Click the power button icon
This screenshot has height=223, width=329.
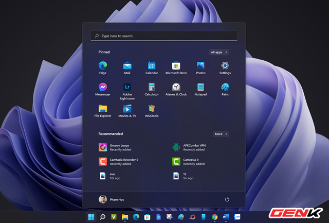pyautogui.click(x=227, y=199)
